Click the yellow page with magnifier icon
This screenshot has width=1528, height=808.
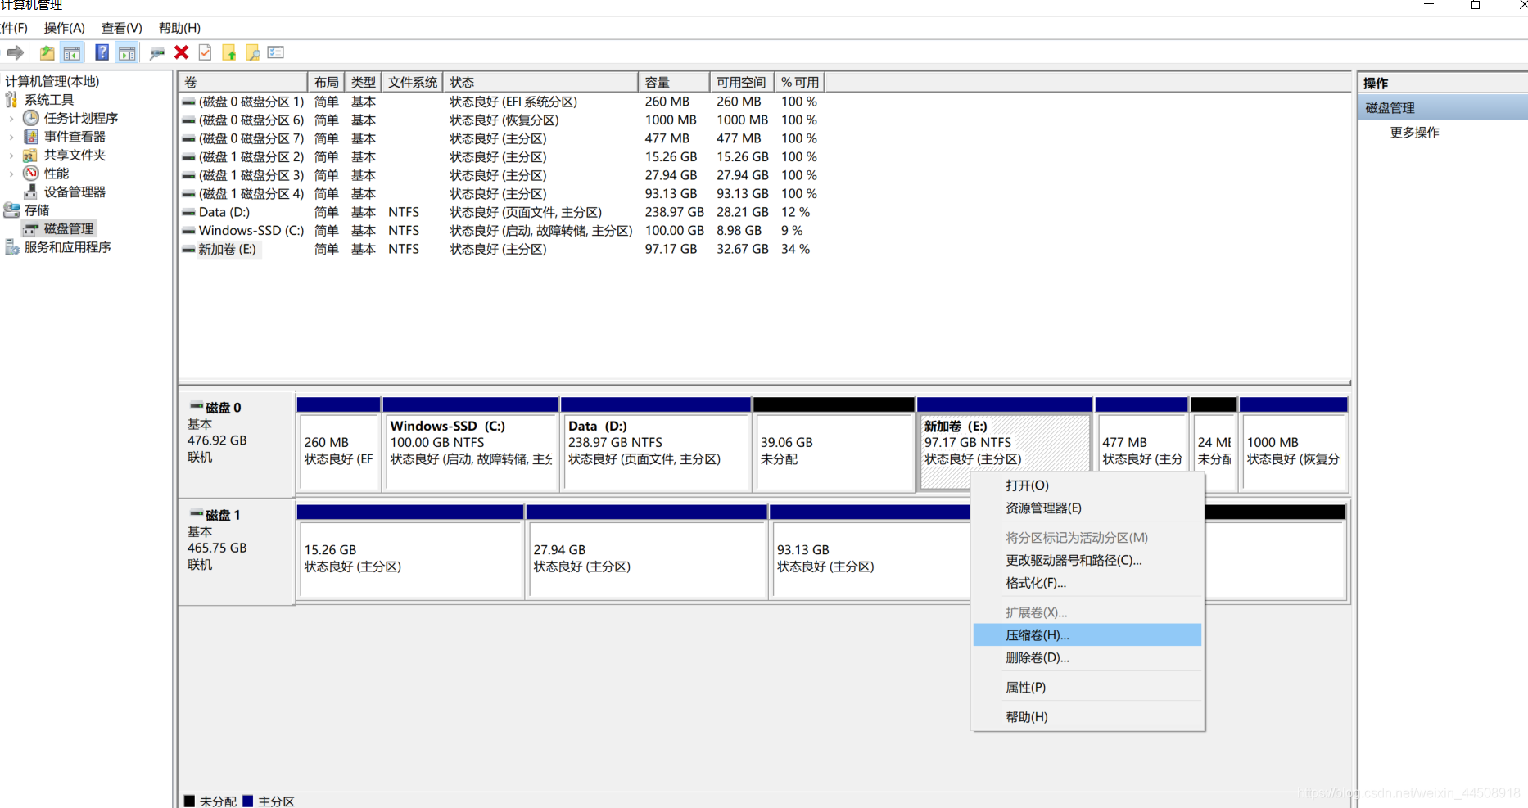[x=253, y=53]
